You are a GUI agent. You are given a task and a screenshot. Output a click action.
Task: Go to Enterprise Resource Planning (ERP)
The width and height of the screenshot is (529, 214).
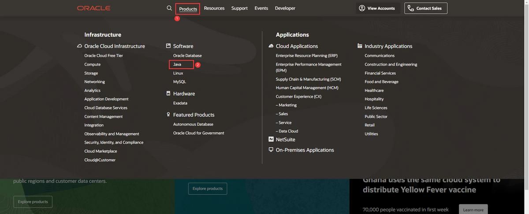click(x=307, y=56)
